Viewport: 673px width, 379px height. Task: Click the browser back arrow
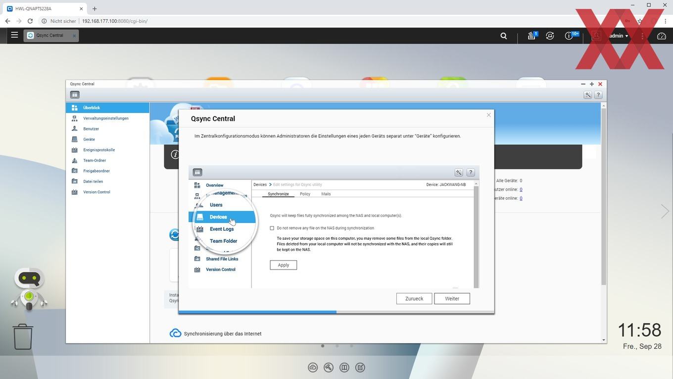point(7,21)
